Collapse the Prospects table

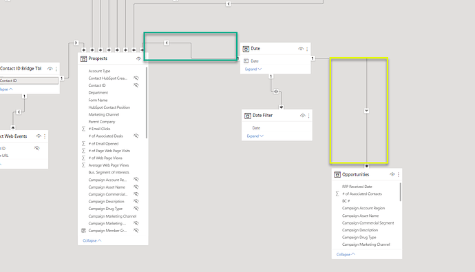pyautogui.click(x=92, y=240)
